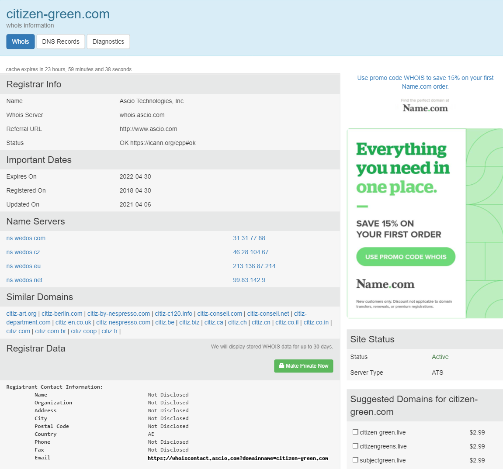The width and height of the screenshot is (503, 469).
Task: Click the promo code WHOIS offer link
Action: coord(425,82)
